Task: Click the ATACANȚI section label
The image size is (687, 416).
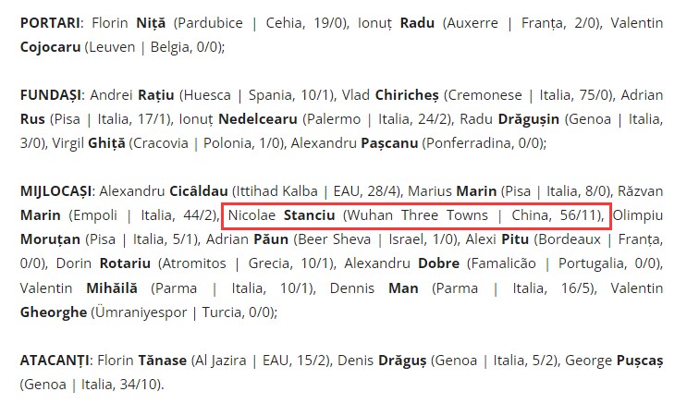Action: pyautogui.click(x=55, y=361)
